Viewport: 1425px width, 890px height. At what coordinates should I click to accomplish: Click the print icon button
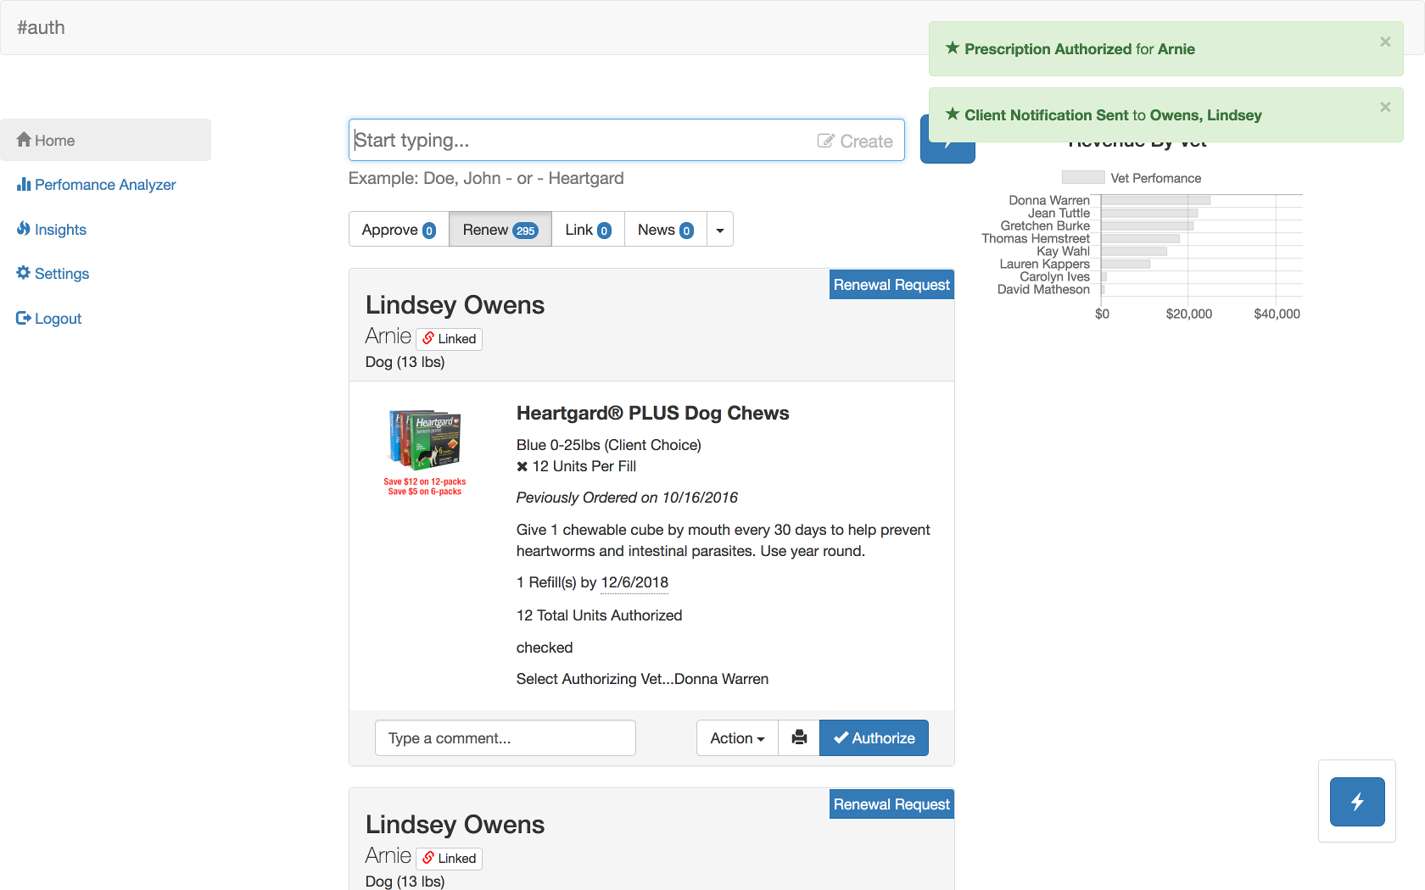click(x=798, y=737)
